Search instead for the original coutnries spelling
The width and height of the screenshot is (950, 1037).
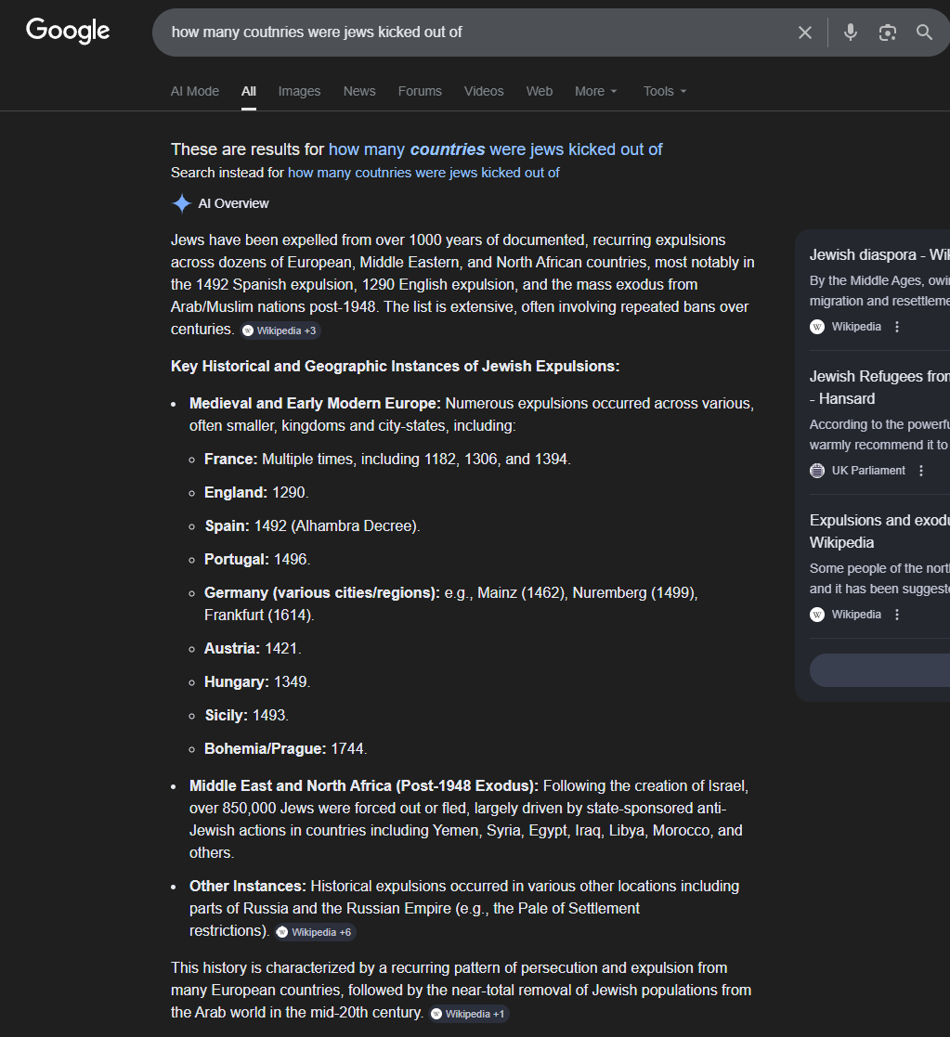423,173
